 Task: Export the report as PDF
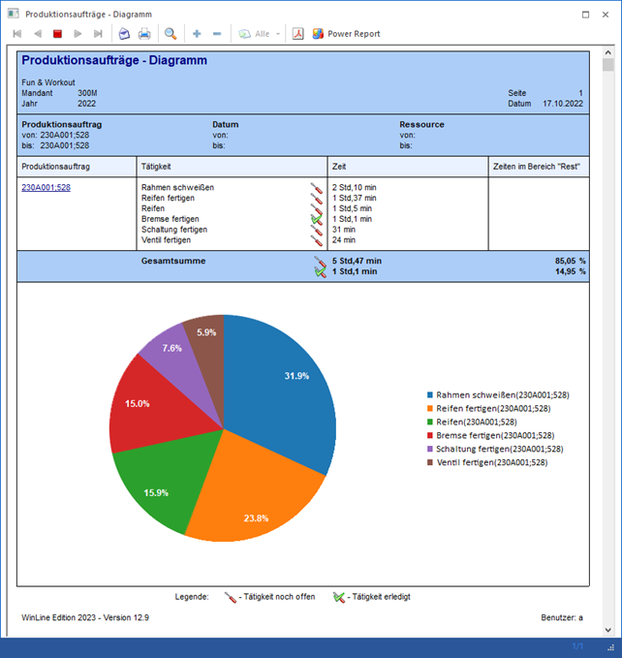point(299,34)
